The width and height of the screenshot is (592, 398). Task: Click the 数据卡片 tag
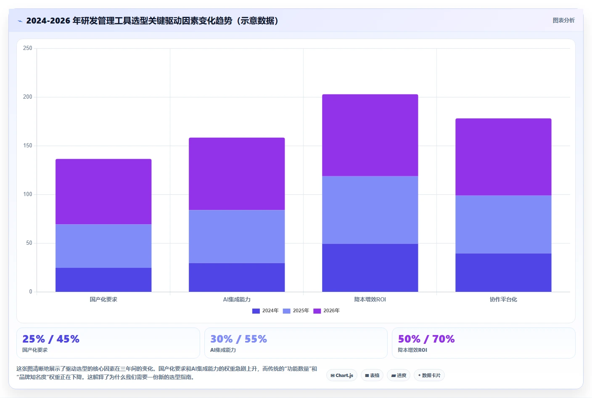tap(429, 375)
